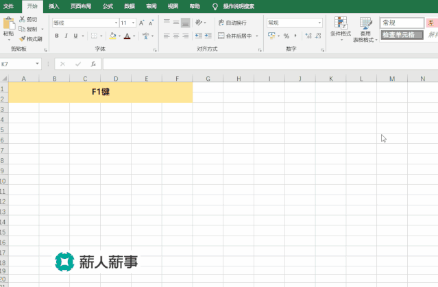Decrease font size with smaller A
The image size is (438, 287).
[151, 23]
